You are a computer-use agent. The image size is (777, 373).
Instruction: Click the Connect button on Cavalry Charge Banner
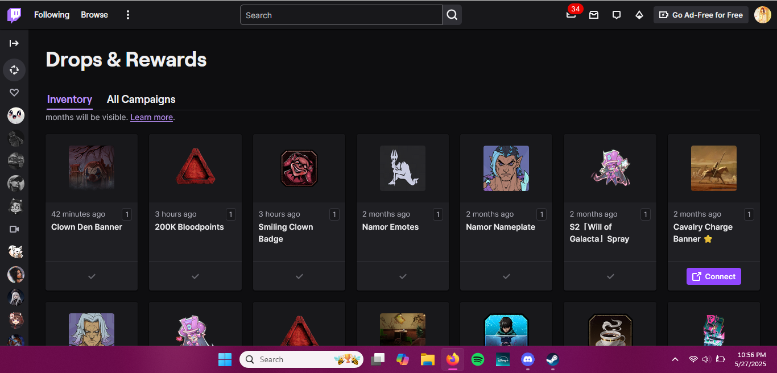coord(713,276)
